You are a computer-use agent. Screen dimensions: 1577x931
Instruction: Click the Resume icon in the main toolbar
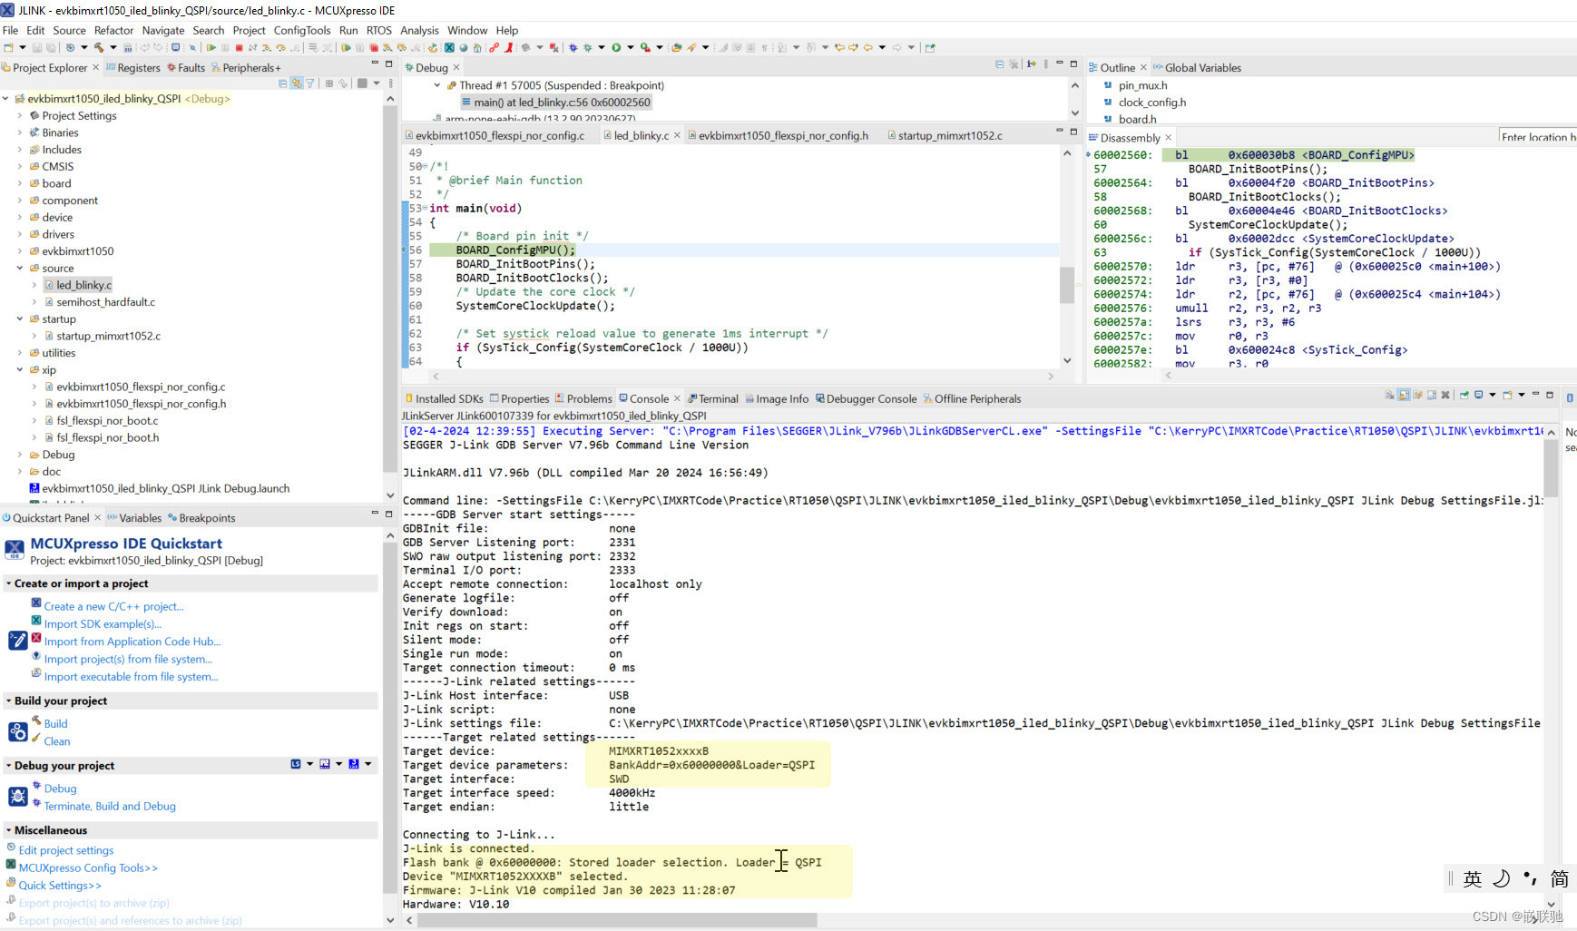[211, 47]
